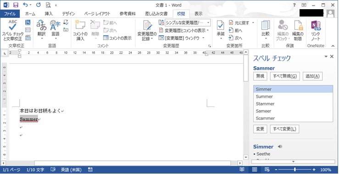Select suggestion 'Stammer' in the list
The width and height of the screenshot is (339, 174).
tap(293, 104)
